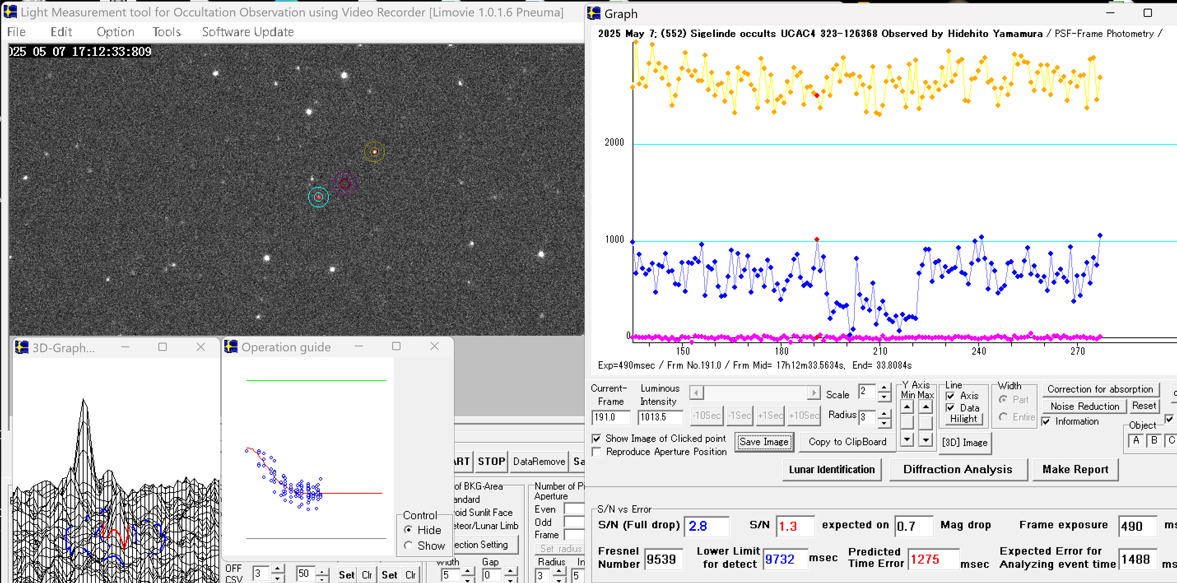The height and width of the screenshot is (583, 1177).
Task: Click the yellow aperture circle on star
Action: point(374,152)
